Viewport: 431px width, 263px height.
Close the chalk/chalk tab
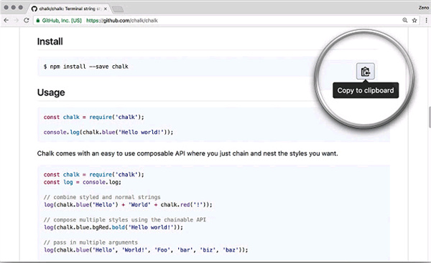point(106,9)
